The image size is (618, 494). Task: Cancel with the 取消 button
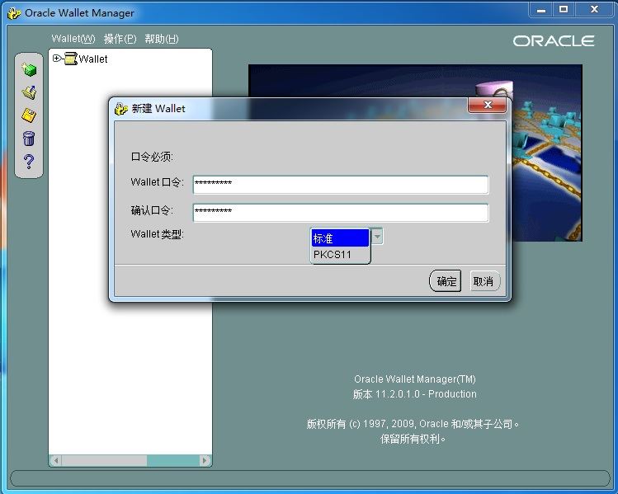click(484, 281)
